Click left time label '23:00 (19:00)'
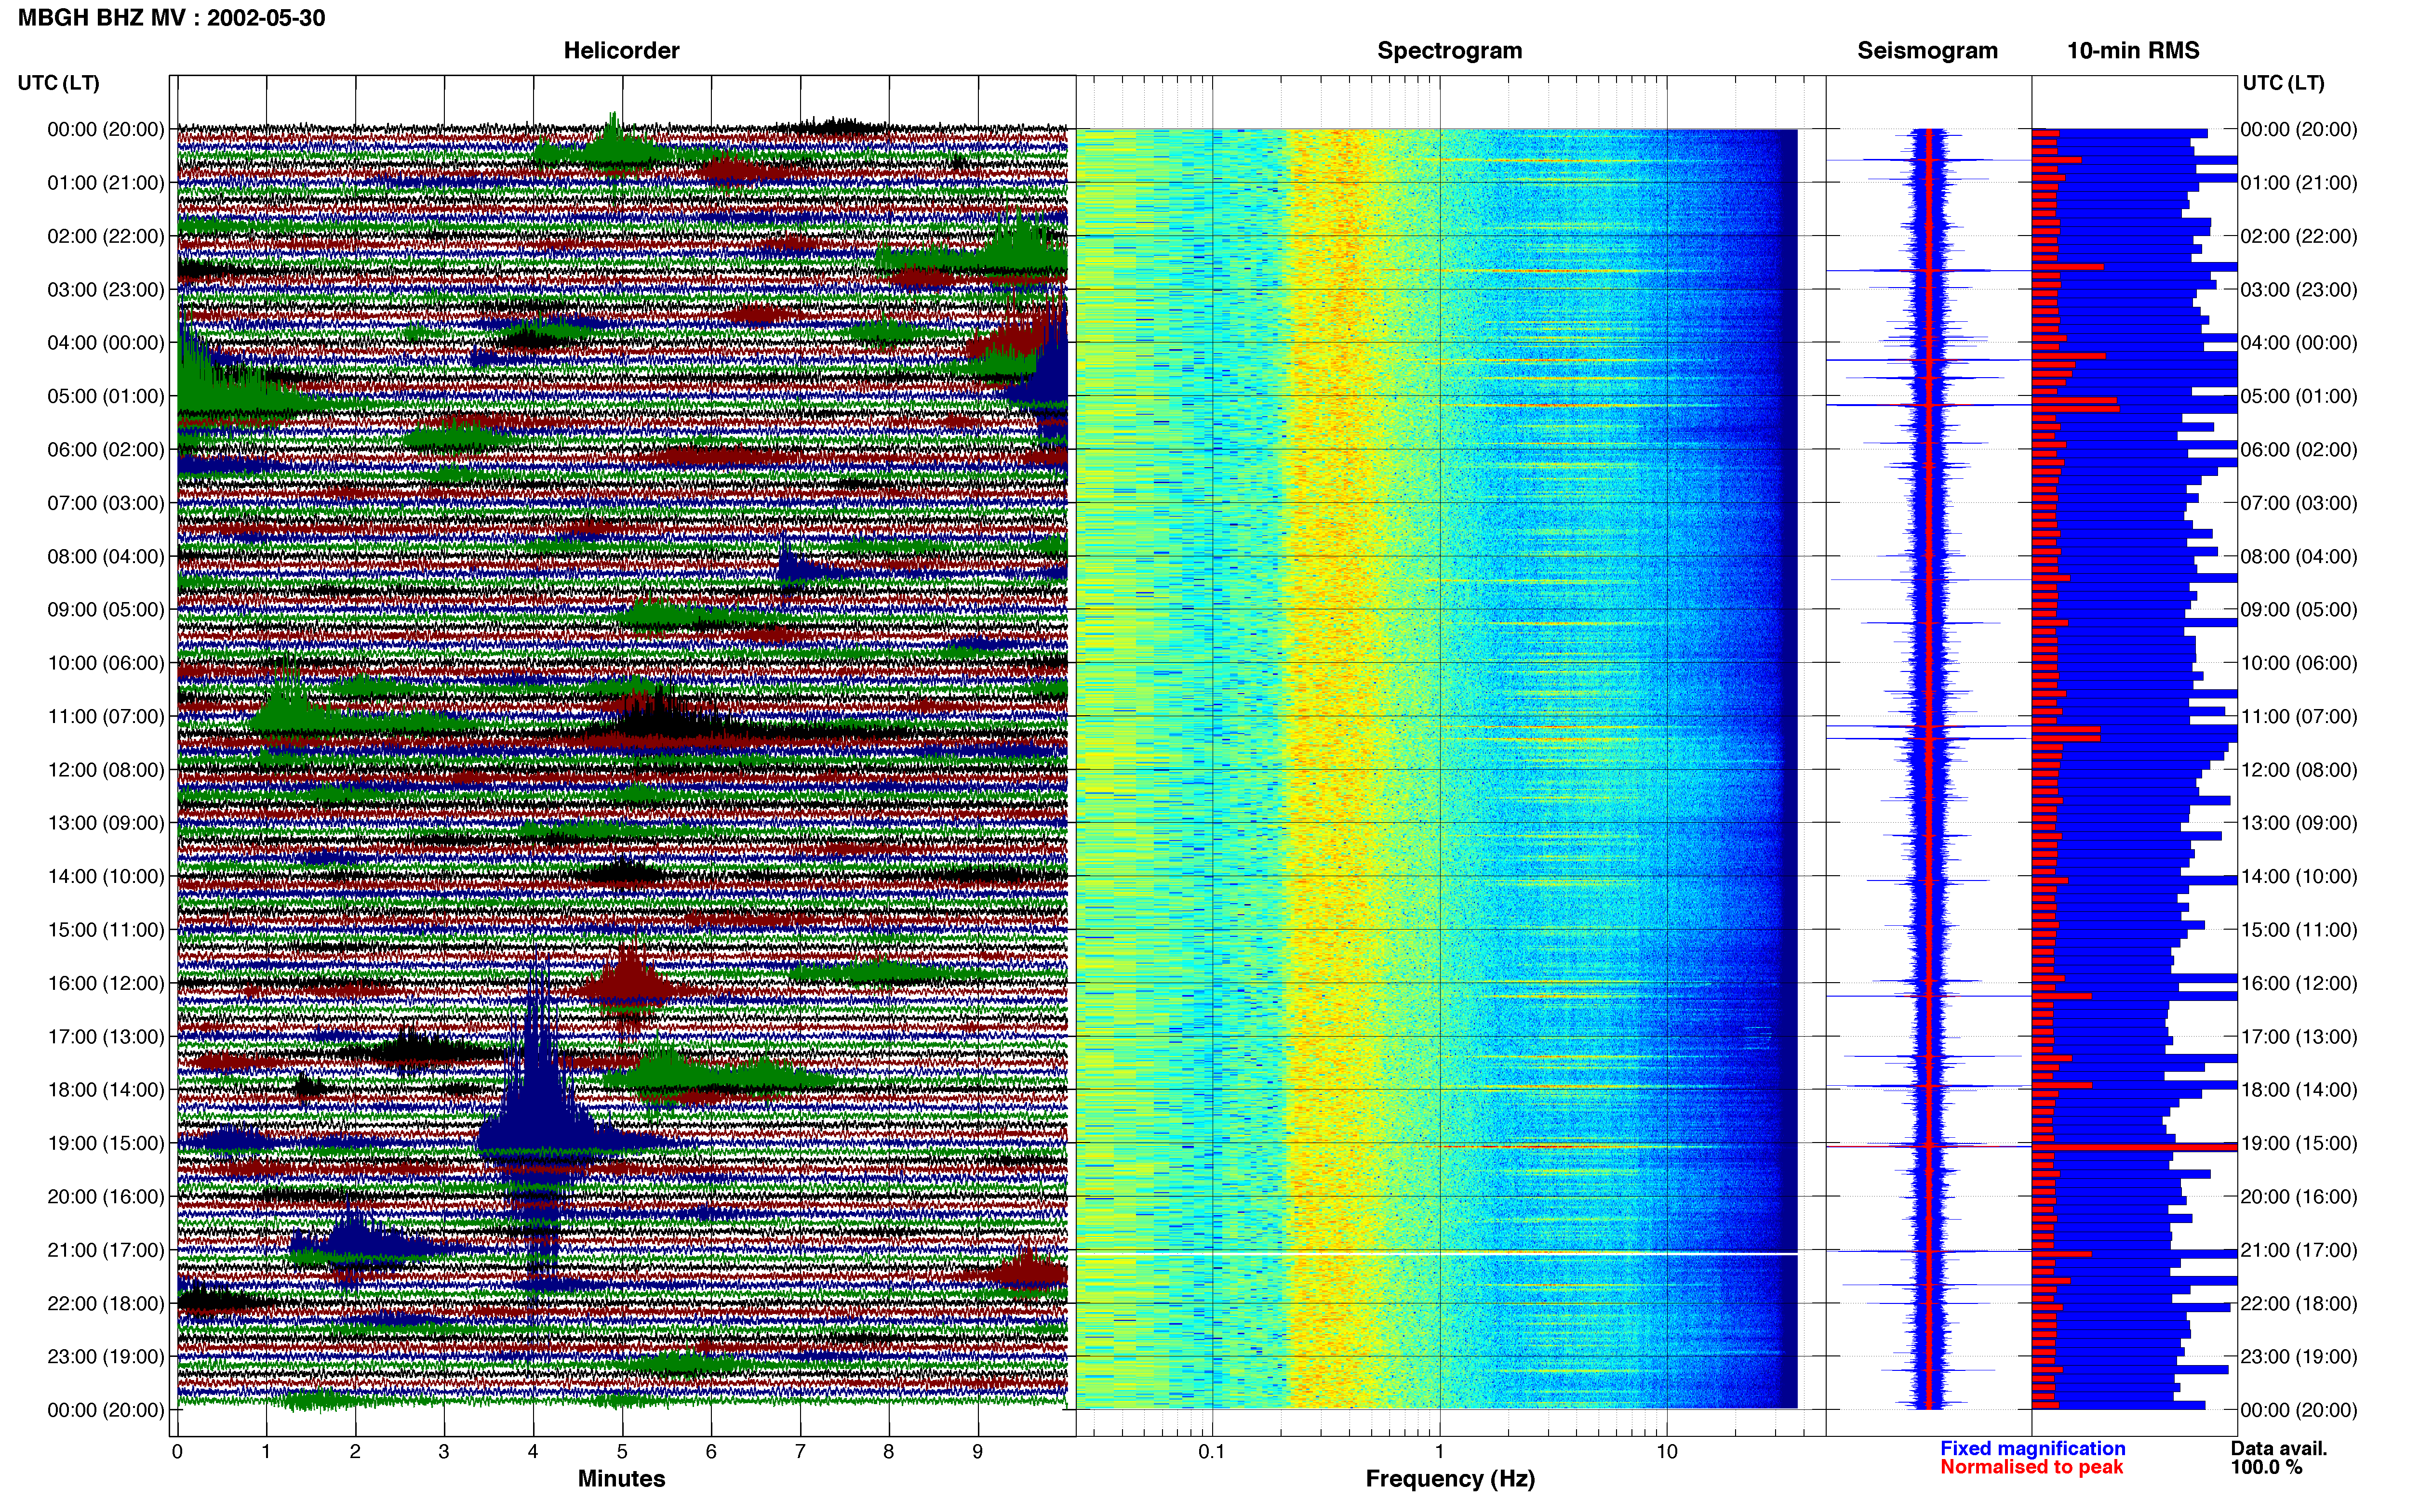This screenshot has height=1512, width=2419. tap(106, 1357)
